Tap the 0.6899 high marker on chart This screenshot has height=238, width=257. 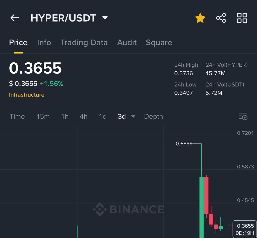(x=184, y=144)
